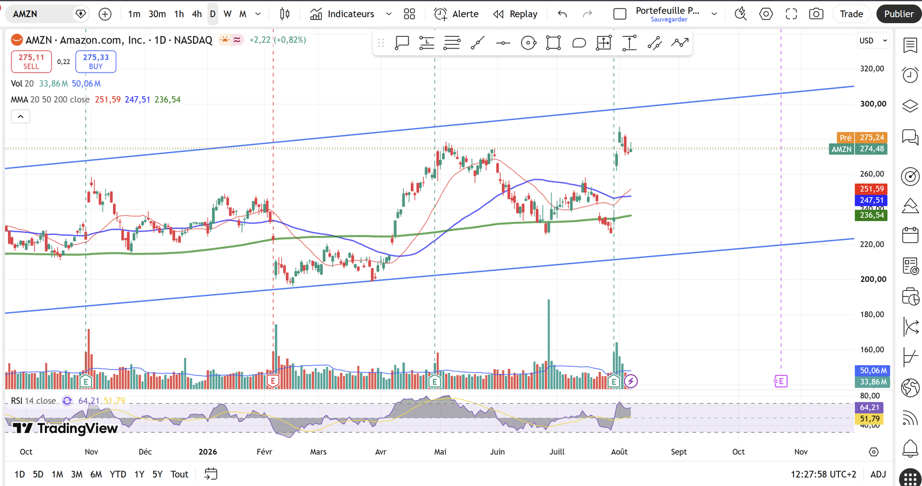Select the trend line drawing tool

coord(478,43)
